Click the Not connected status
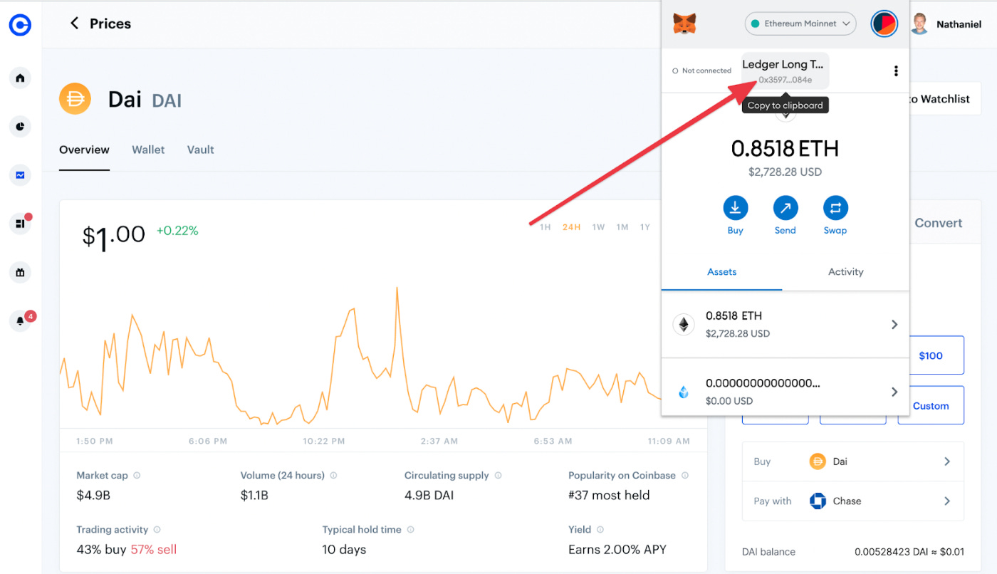997x574 pixels. (x=701, y=71)
